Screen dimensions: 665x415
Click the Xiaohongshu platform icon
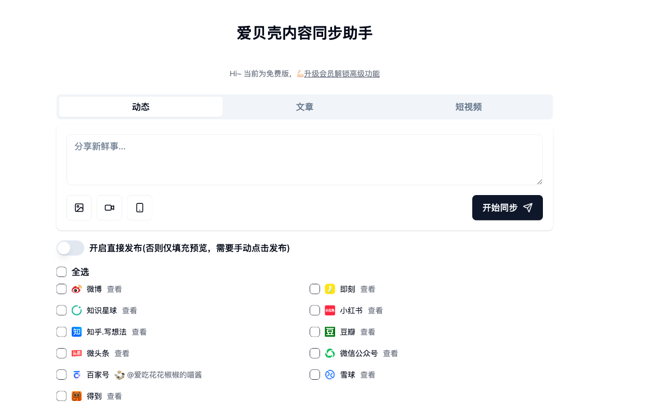(330, 310)
